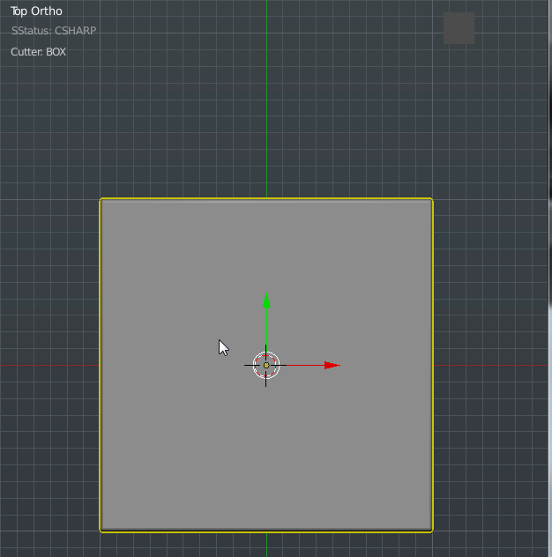This screenshot has height=557, width=552.
Task: Click cube's top edge where green axis crosses
Action: pos(266,199)
